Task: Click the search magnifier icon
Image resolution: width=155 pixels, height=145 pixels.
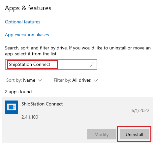Action: [x=92, y=65]
